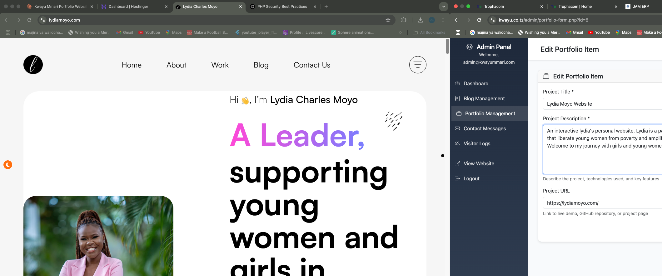The height and width of the screenshot is (276, 662).
Task: Bookmark lydiamoyo.com with star icon
Action: pos(388,20)
